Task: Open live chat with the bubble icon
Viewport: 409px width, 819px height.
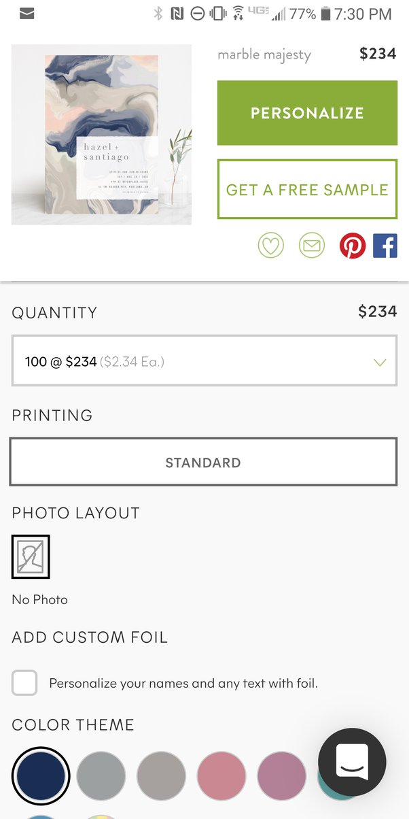Action: [x=351, y=763]
